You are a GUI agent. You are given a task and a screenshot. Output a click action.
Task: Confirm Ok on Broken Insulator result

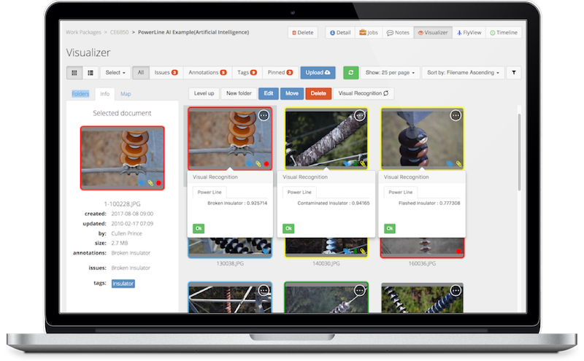point(199,228)
